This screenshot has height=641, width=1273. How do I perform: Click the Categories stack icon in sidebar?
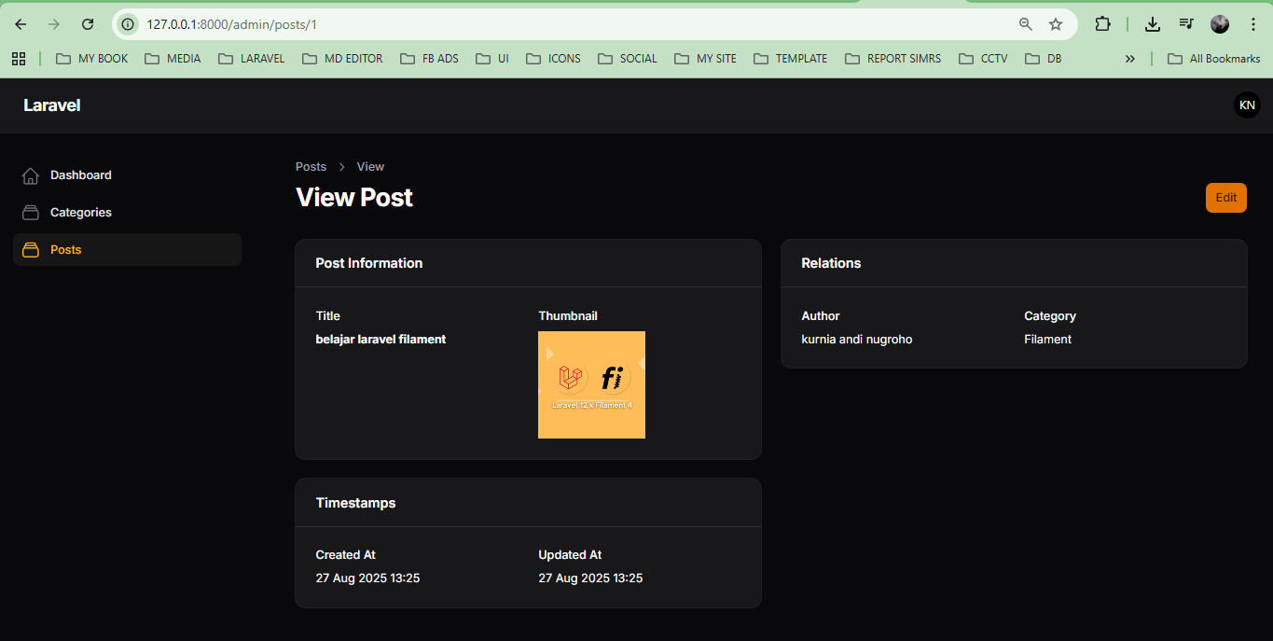coord(31,213)
